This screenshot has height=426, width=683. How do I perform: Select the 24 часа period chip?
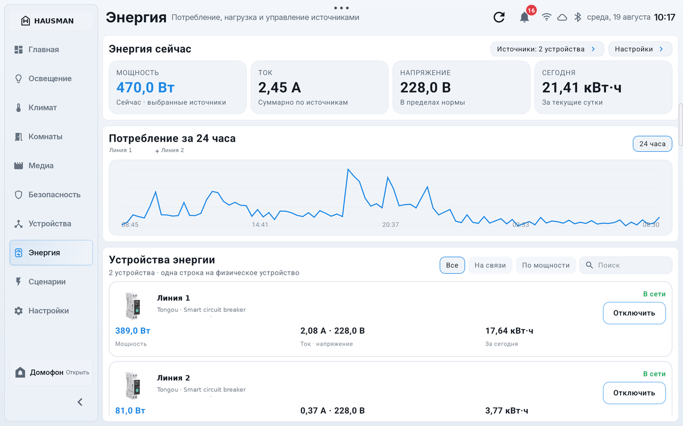653,144
